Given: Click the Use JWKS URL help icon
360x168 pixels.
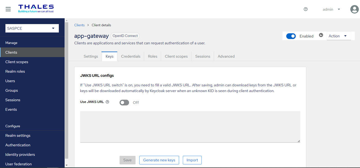Looking at the screenshot, I should click(107, 102).
